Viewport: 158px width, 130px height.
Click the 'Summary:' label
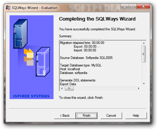tap(66, 36)
